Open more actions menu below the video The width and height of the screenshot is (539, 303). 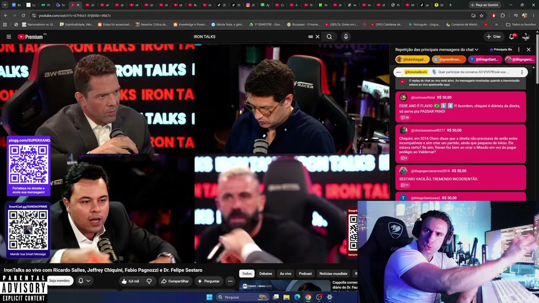(x=230, y=281)
